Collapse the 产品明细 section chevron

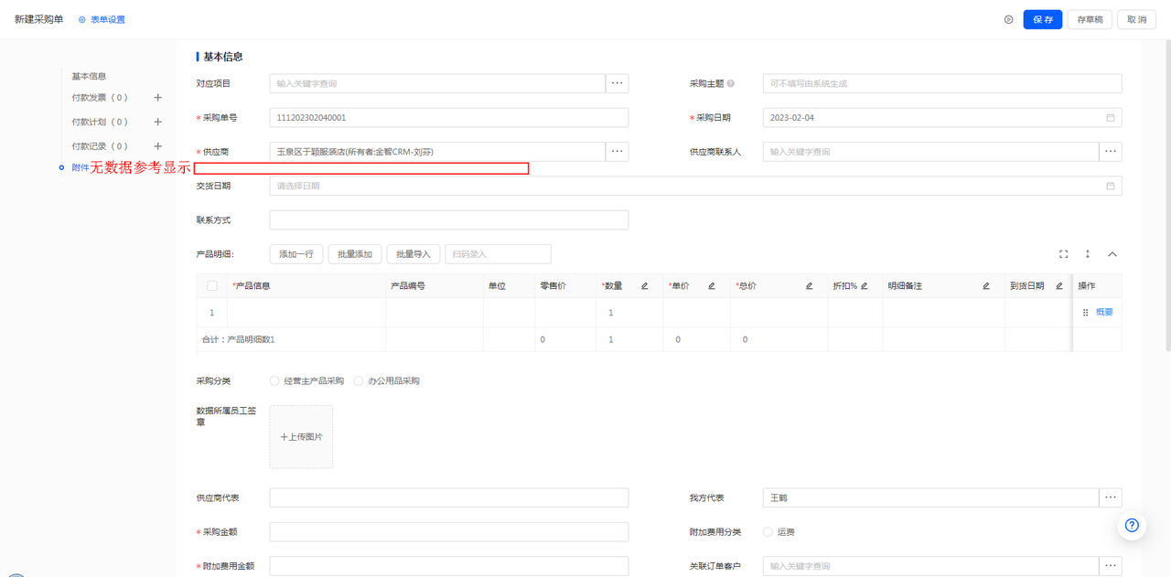(x=1112, y=254)
